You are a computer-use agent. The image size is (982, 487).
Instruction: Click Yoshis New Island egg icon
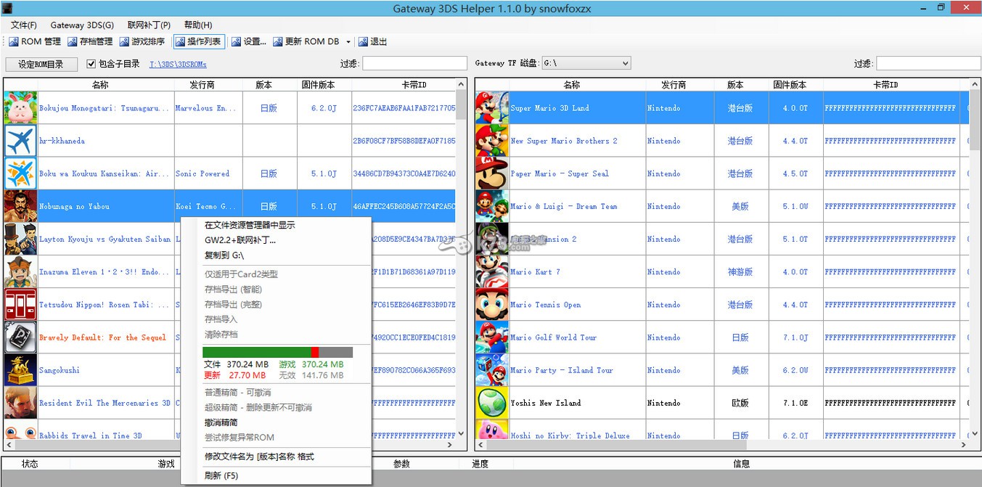(492, 403)
